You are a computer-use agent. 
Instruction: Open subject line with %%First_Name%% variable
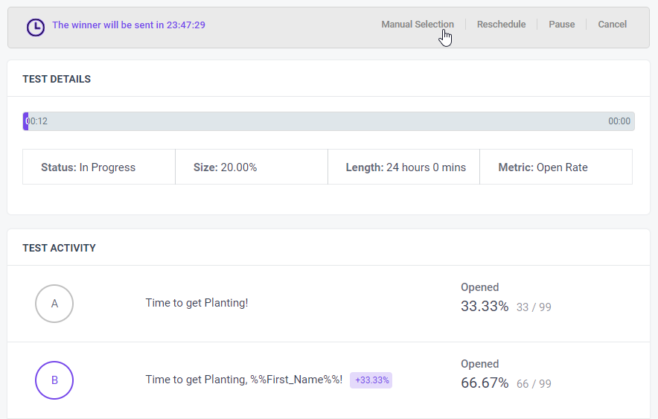pyautogui.click(x=244, y=380)
